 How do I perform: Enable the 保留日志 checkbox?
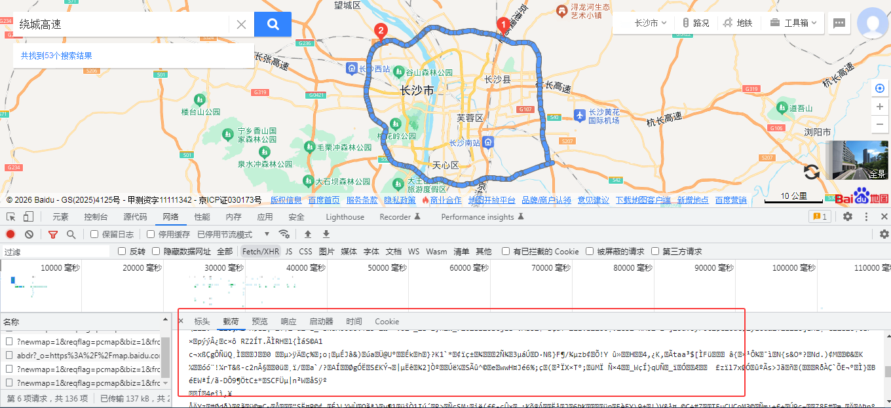tap(94, 234)
